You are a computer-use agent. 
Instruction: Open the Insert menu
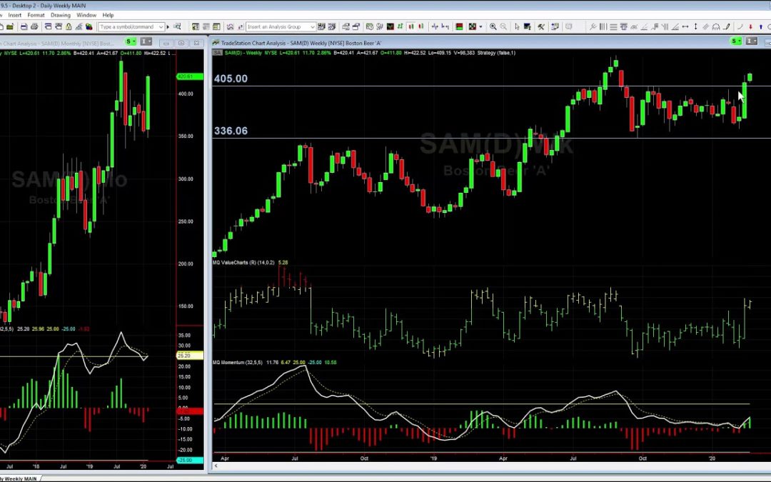[15, 15]
